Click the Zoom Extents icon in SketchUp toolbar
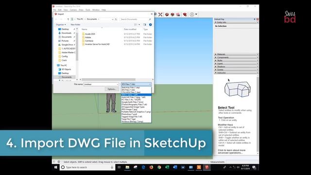Viewport: 311px width, 175px height. tap(160, 15)
